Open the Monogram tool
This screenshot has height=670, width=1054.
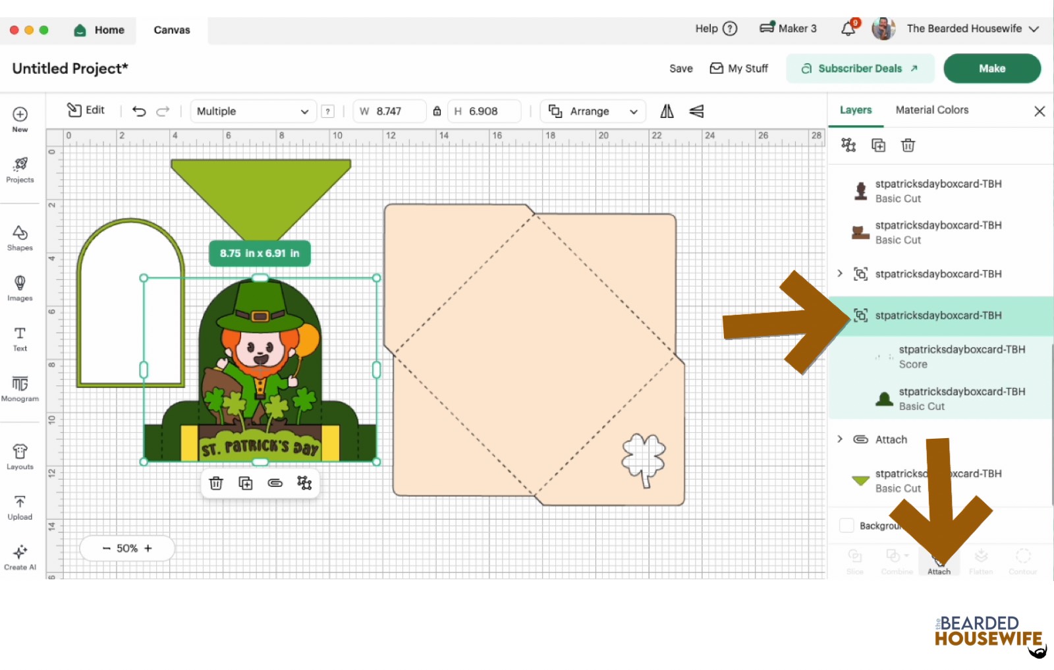point(20,388)
